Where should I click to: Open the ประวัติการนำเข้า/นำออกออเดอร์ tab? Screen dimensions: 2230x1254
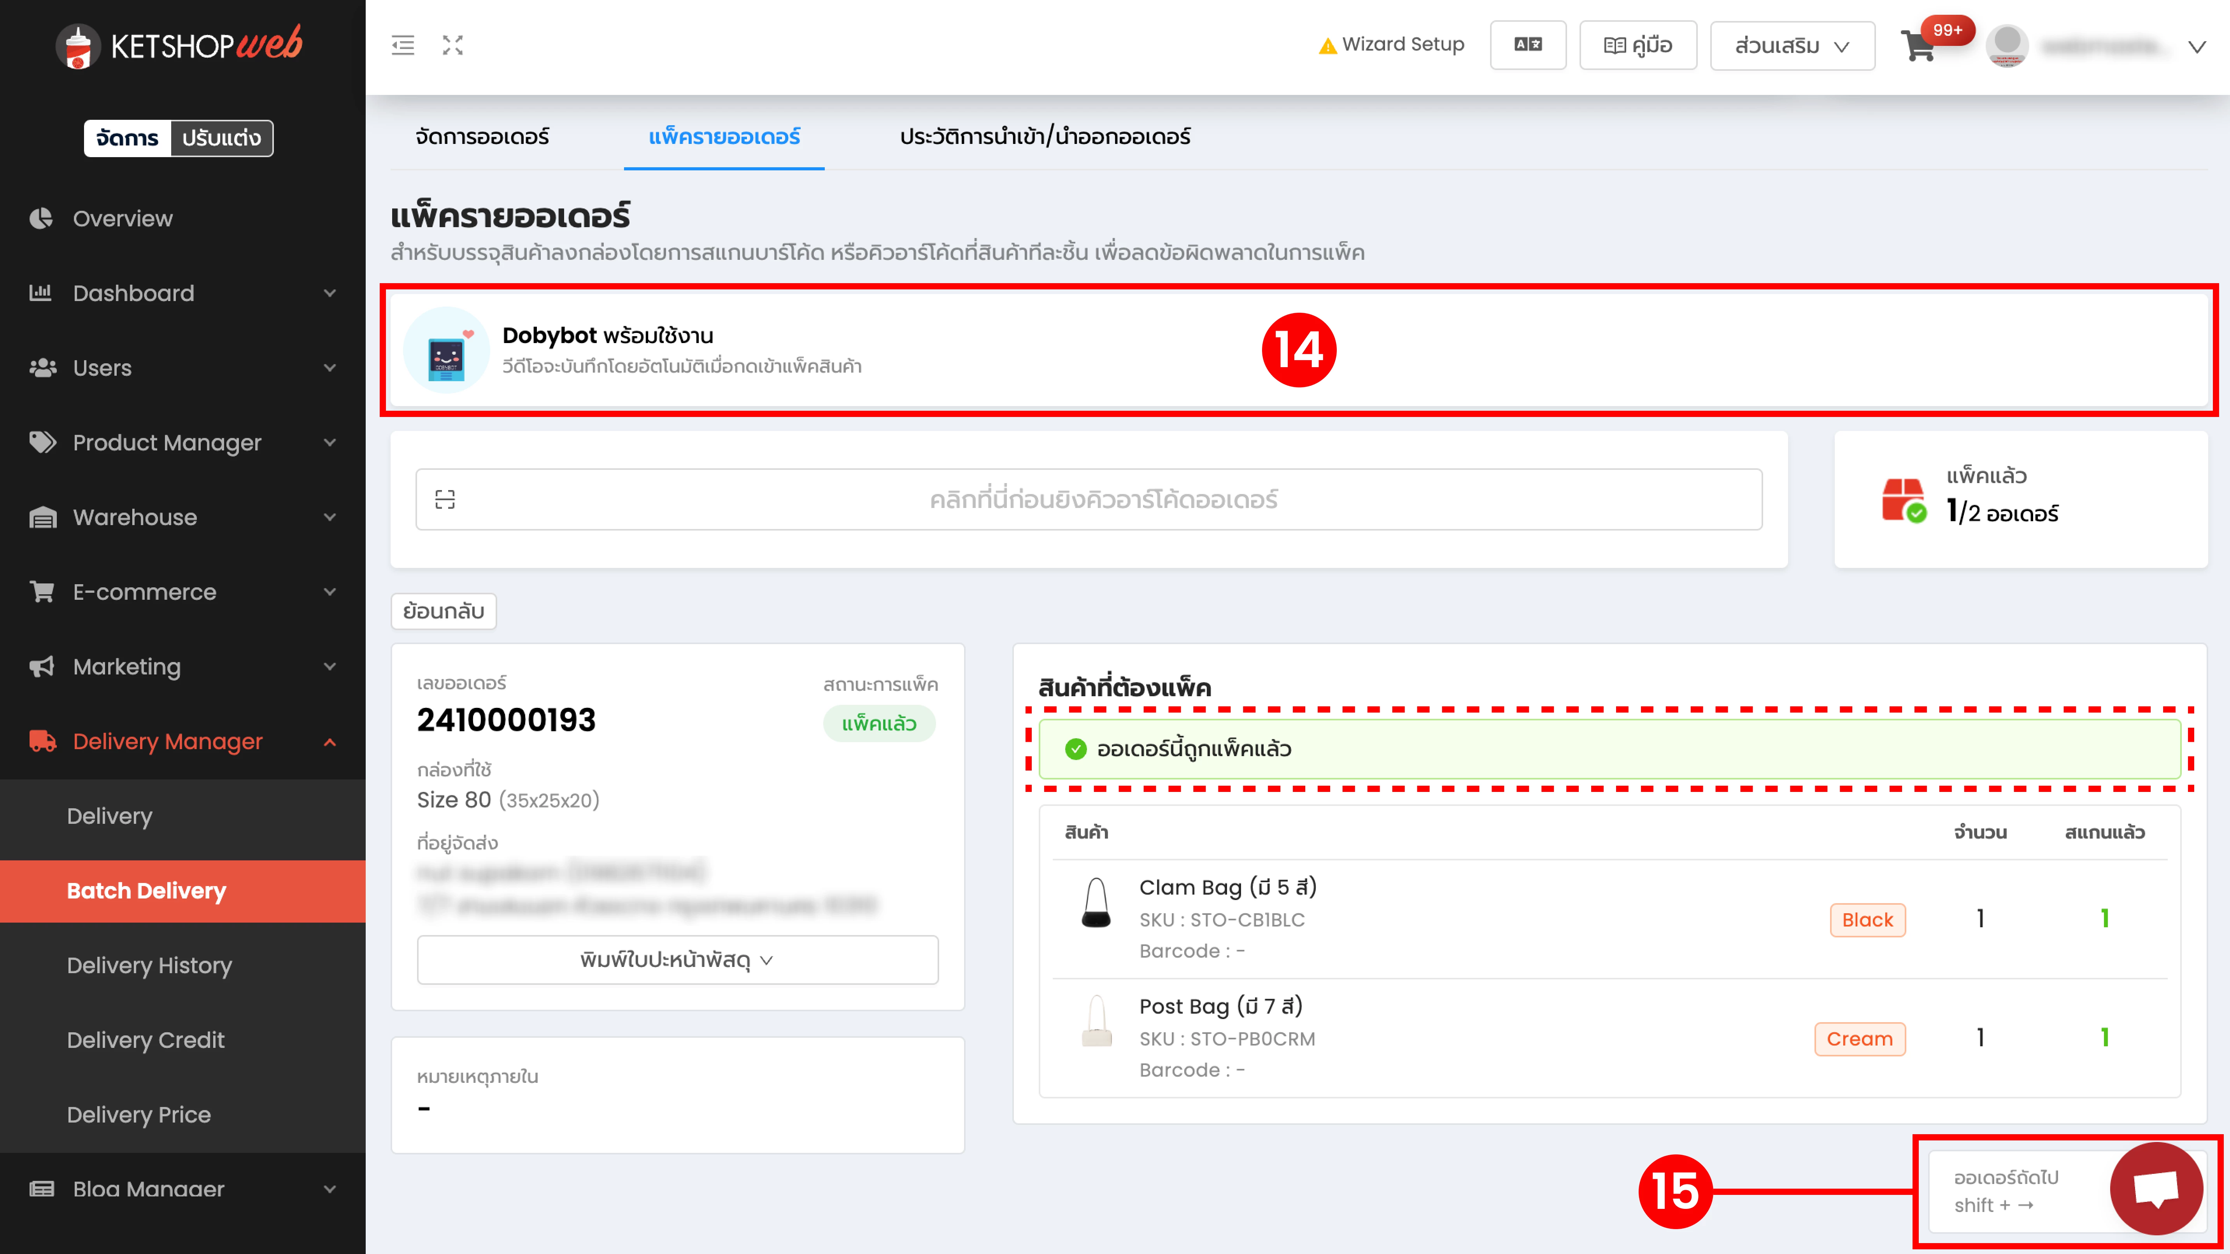coord(1045,137)
